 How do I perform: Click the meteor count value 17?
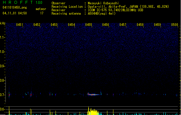pos(42,13)
